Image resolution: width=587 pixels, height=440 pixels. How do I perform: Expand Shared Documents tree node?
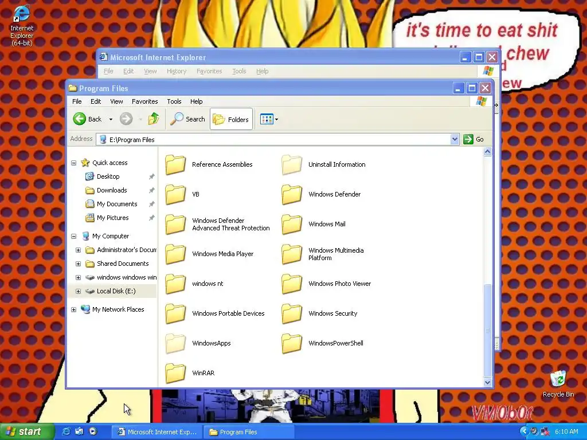coord(78,264)
